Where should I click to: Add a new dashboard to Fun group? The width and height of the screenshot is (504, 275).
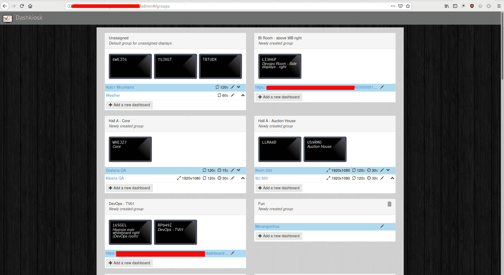(279, 236)
